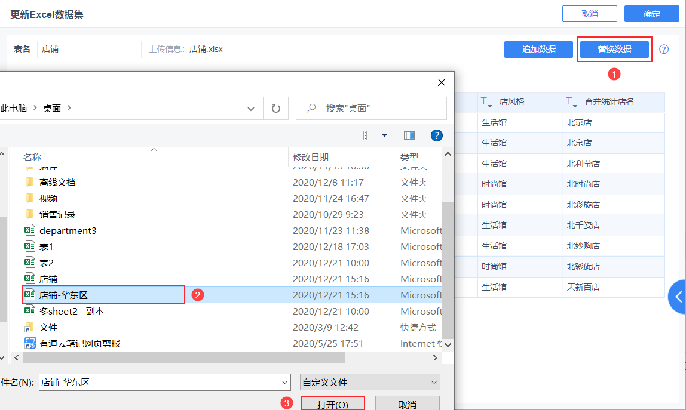The width and height of the screenshot is (686, 410).
Task: Click the 搜索"桌面" search box
Action: point(372,109)
